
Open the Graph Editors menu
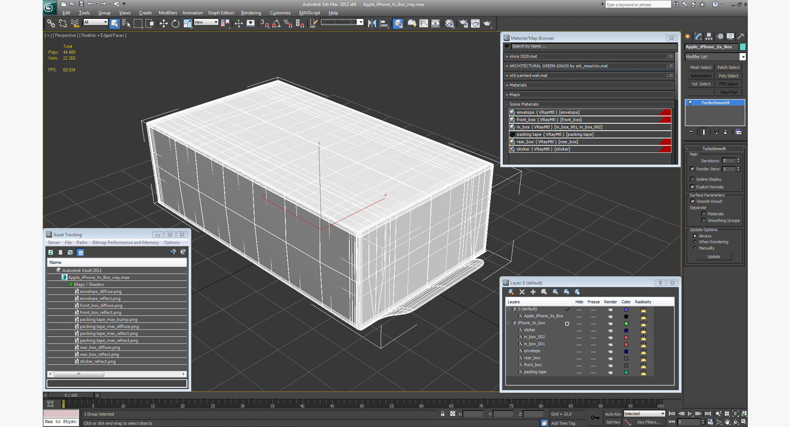click(221, 13)
